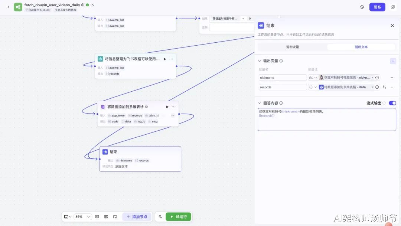Click the 有尚未发布的修改 status label

[x=65, y=10]
